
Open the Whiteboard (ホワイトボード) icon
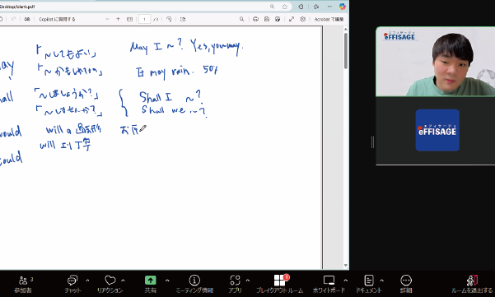click(x=329, y=284)
